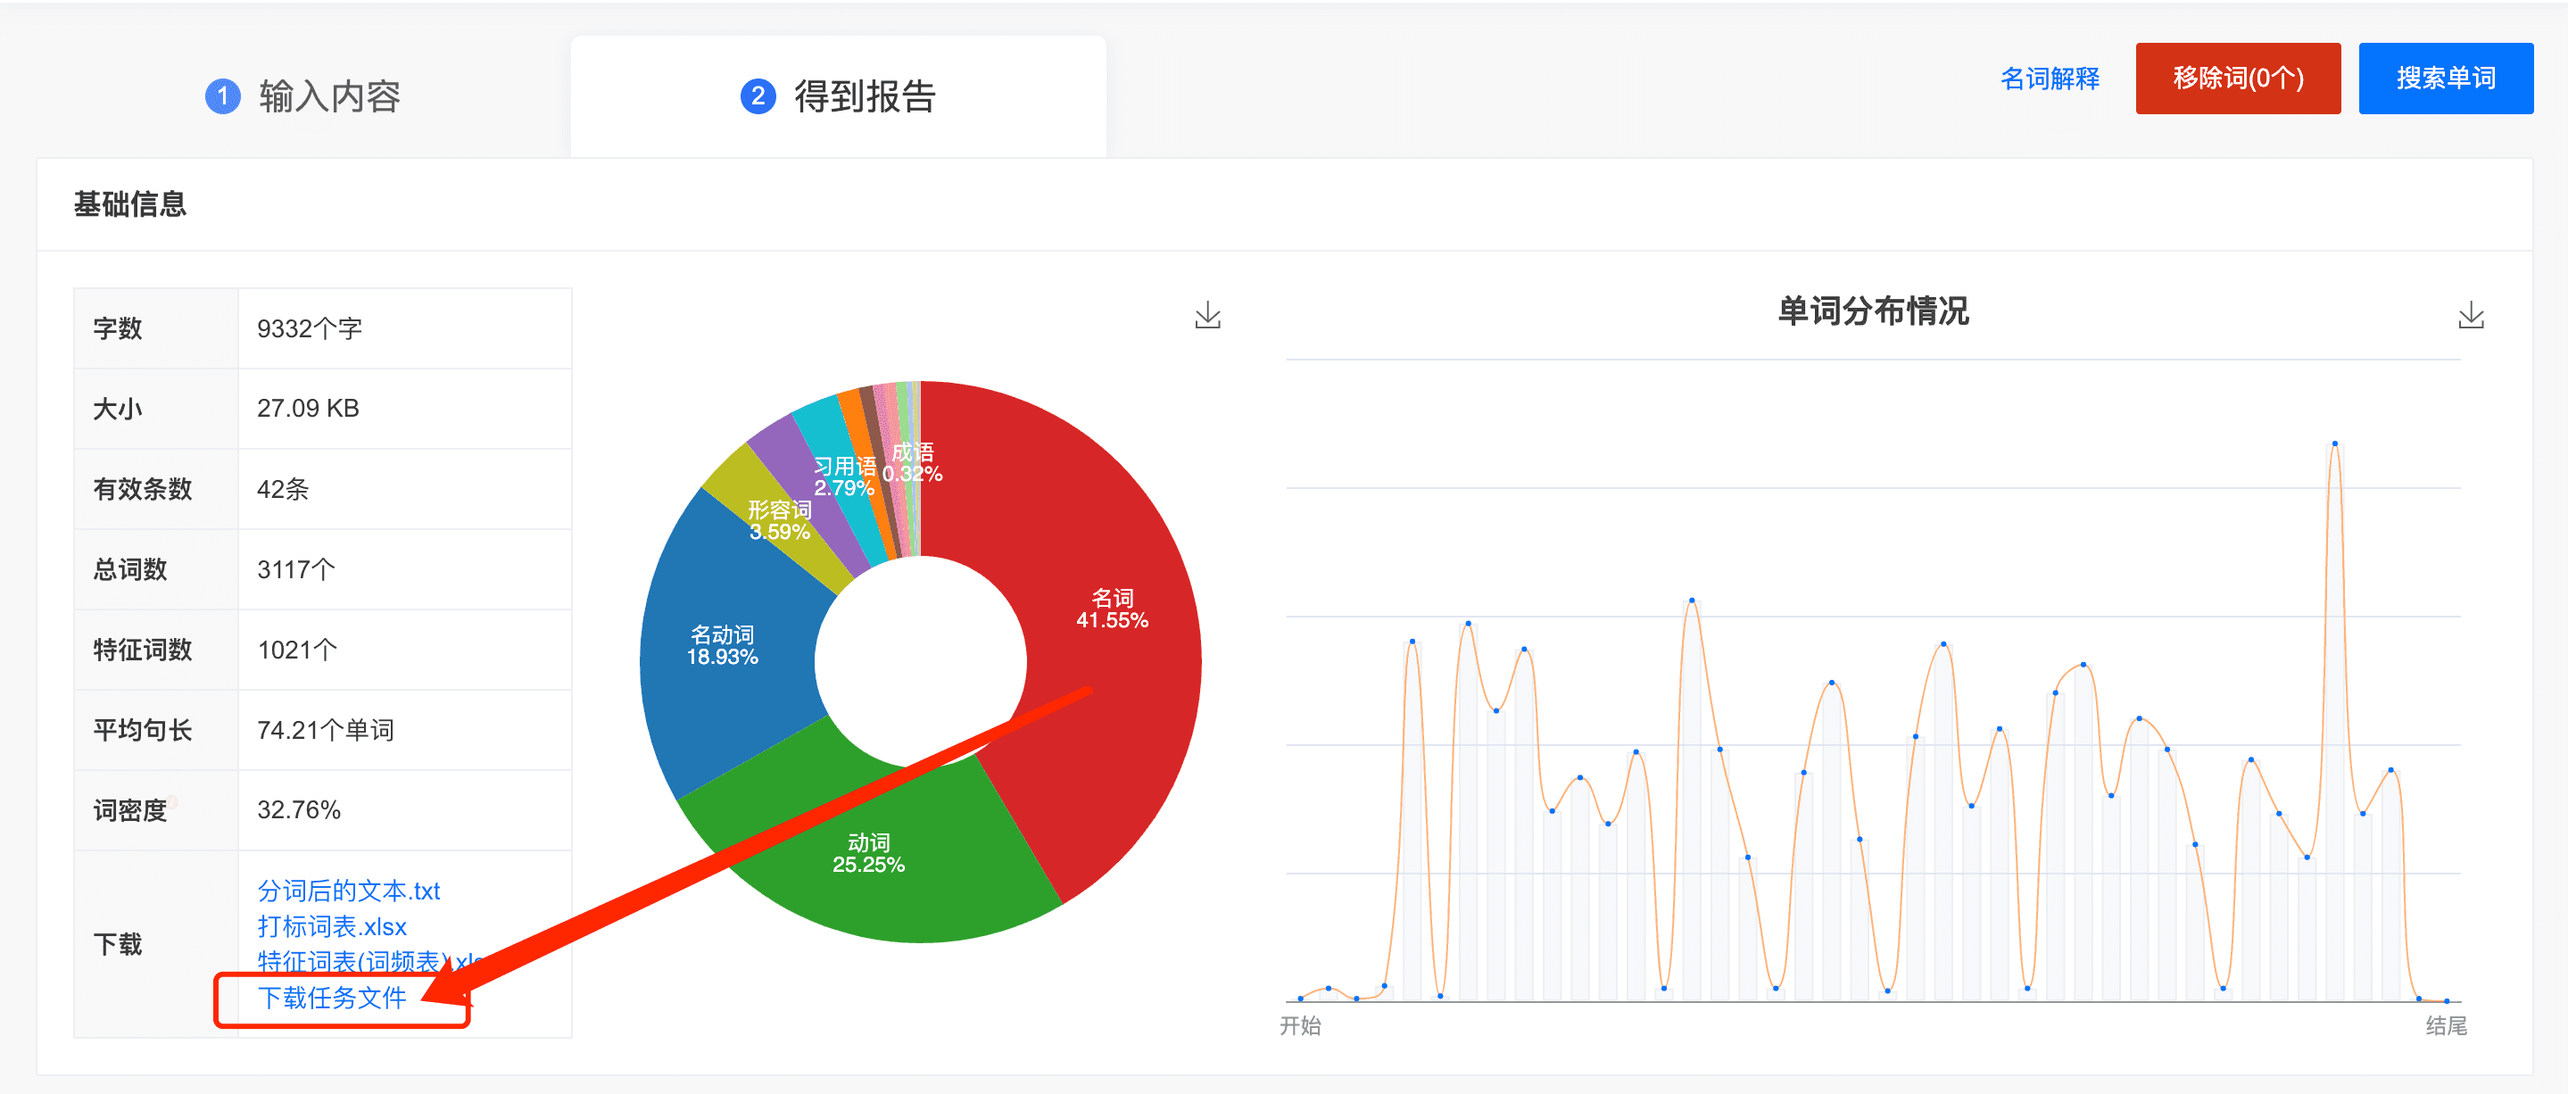Click the red 移除词(0个) button
The height and width of the screenshot is (1094, 2568).
(2237, 78)
